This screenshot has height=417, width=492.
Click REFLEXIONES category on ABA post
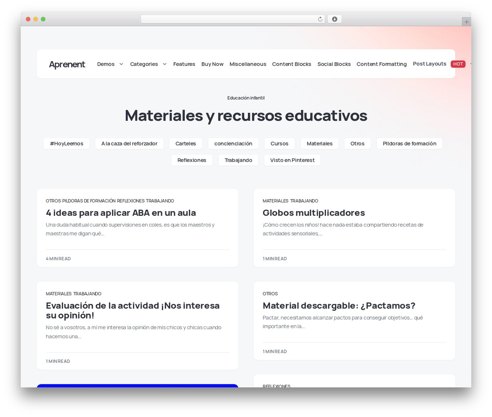tap(131, 201)
